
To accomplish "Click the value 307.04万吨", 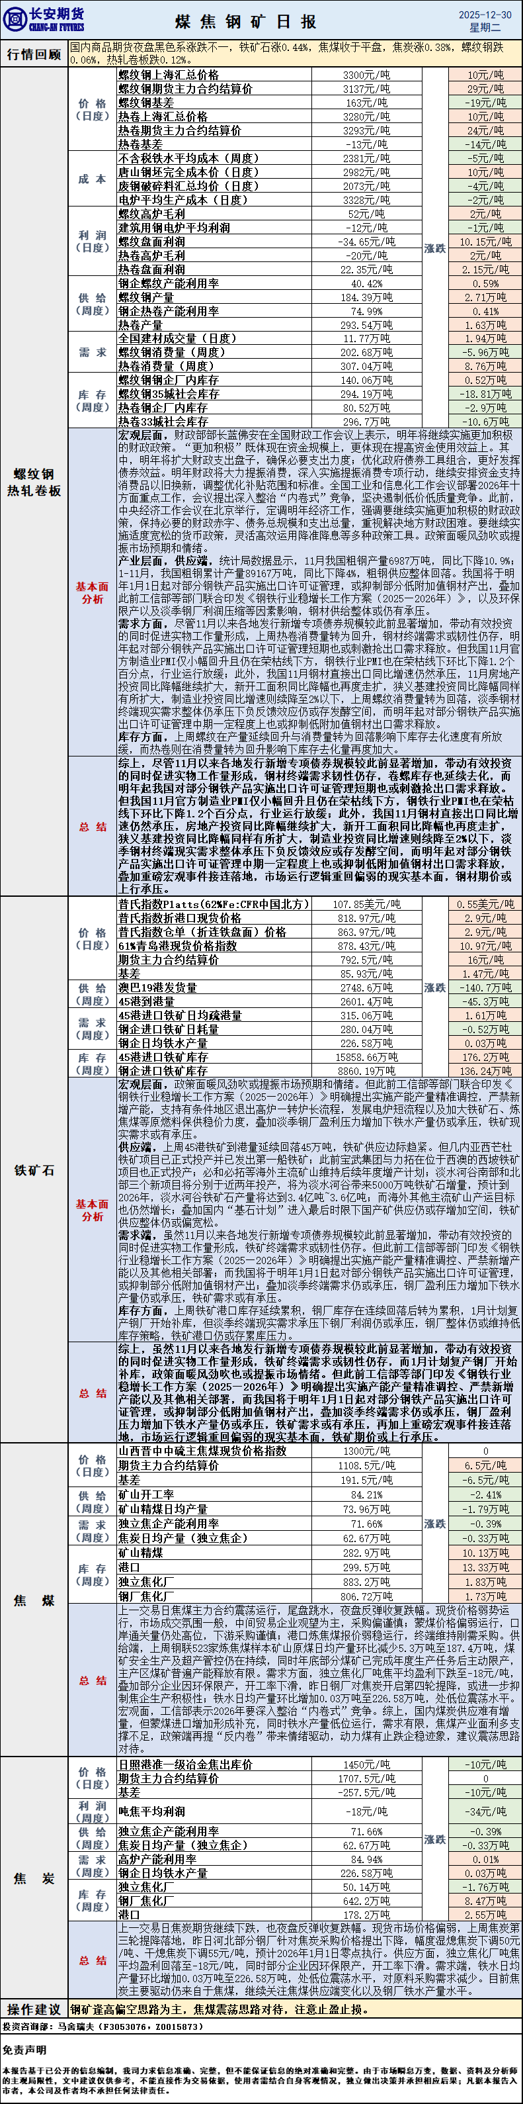I will click(366, 366).
